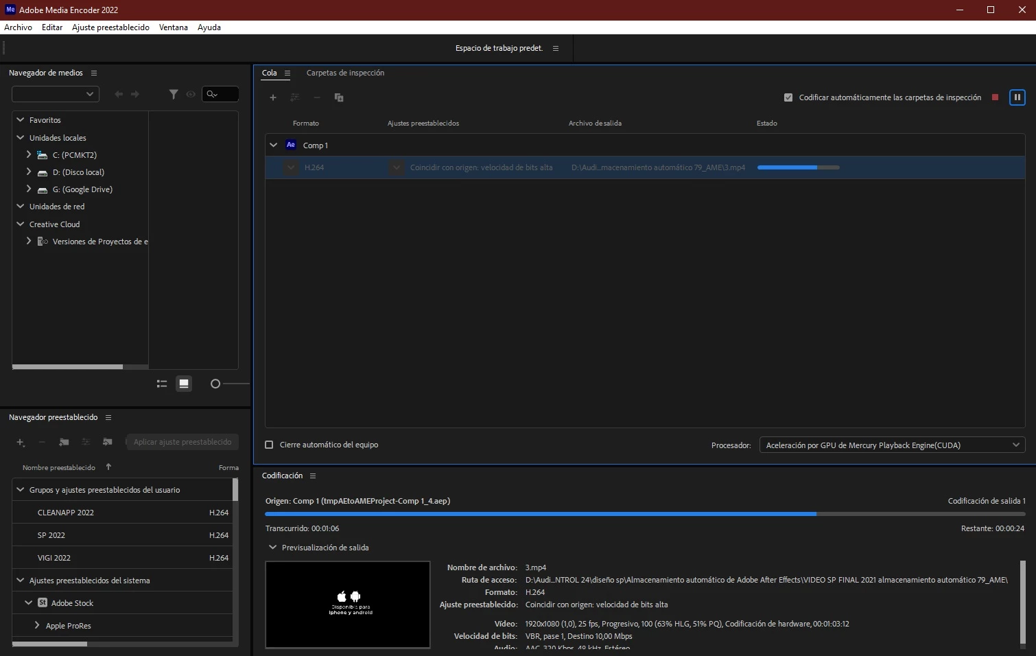Collapse the Comp 1 queue item

pos(273,145)
